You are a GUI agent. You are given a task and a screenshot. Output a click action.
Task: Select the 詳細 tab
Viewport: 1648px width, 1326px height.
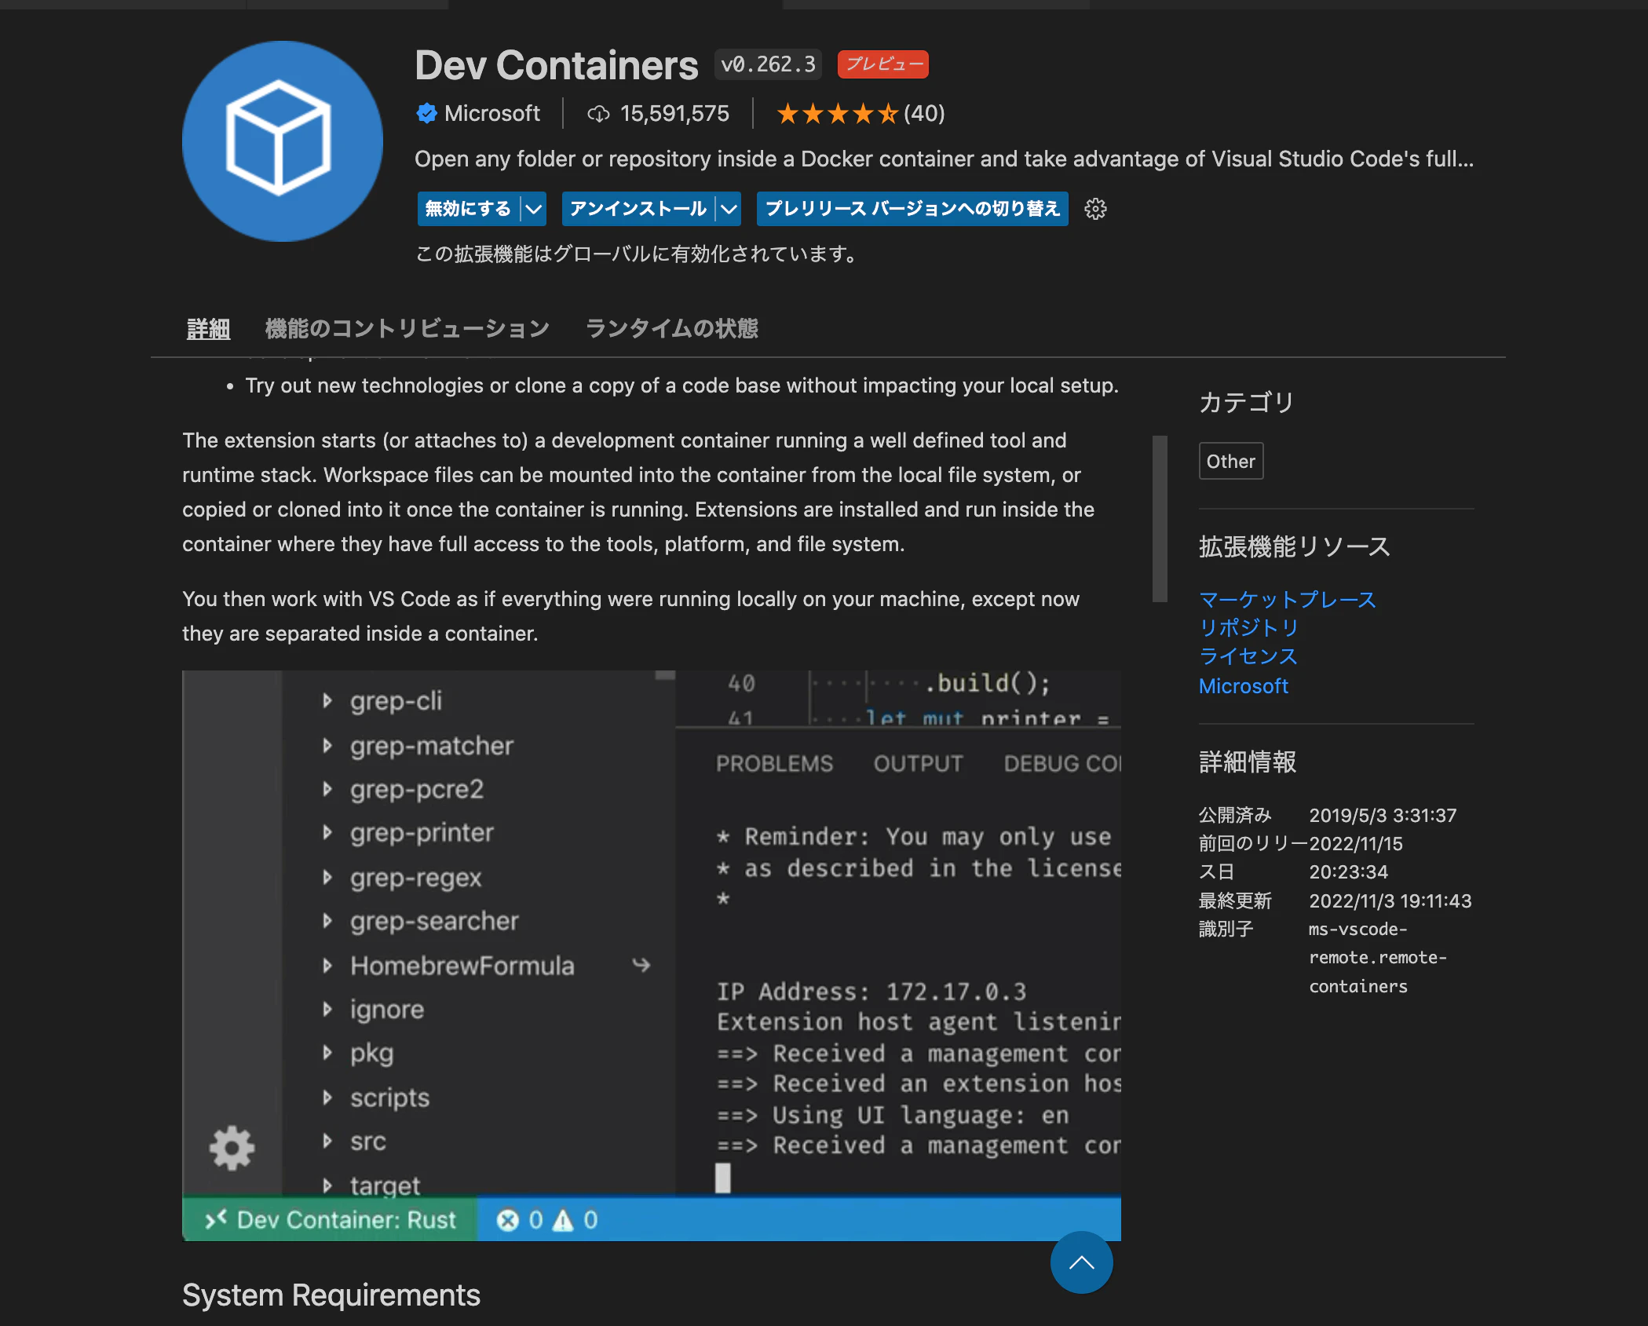tap(209, 328)
